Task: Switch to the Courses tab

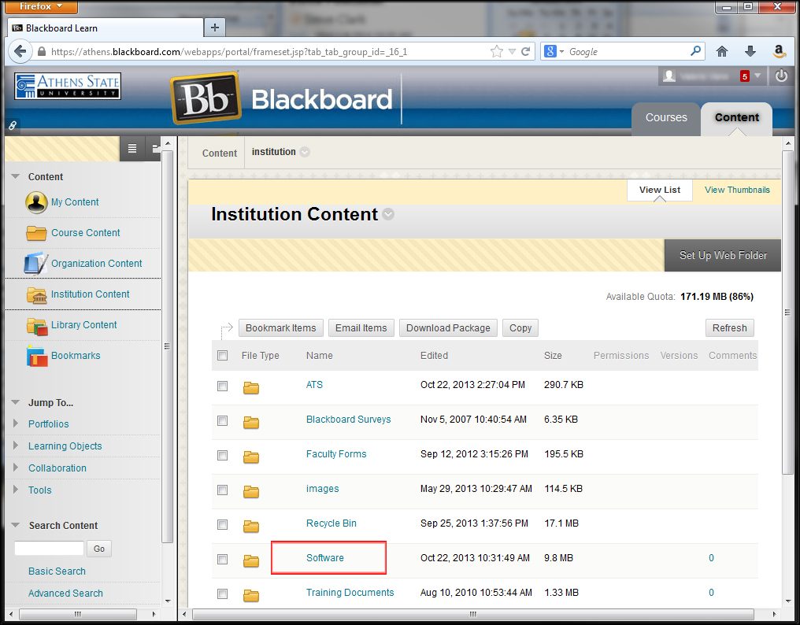Action: click(x=666, y=118)
